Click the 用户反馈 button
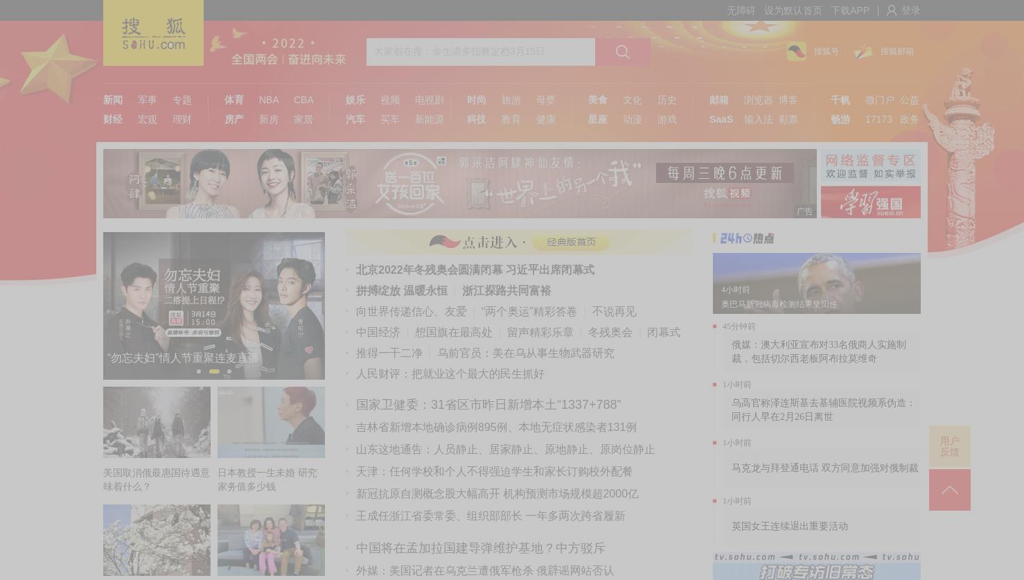 (950, 446)
